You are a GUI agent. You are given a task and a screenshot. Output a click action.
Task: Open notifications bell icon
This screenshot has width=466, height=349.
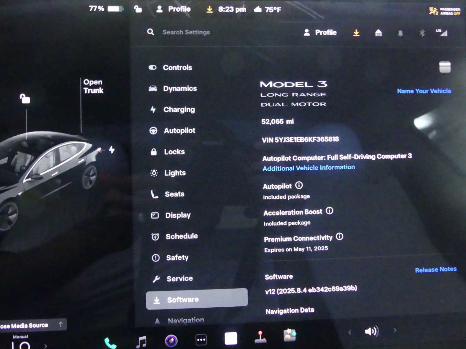pyautogui.click(x=400, y=33)
